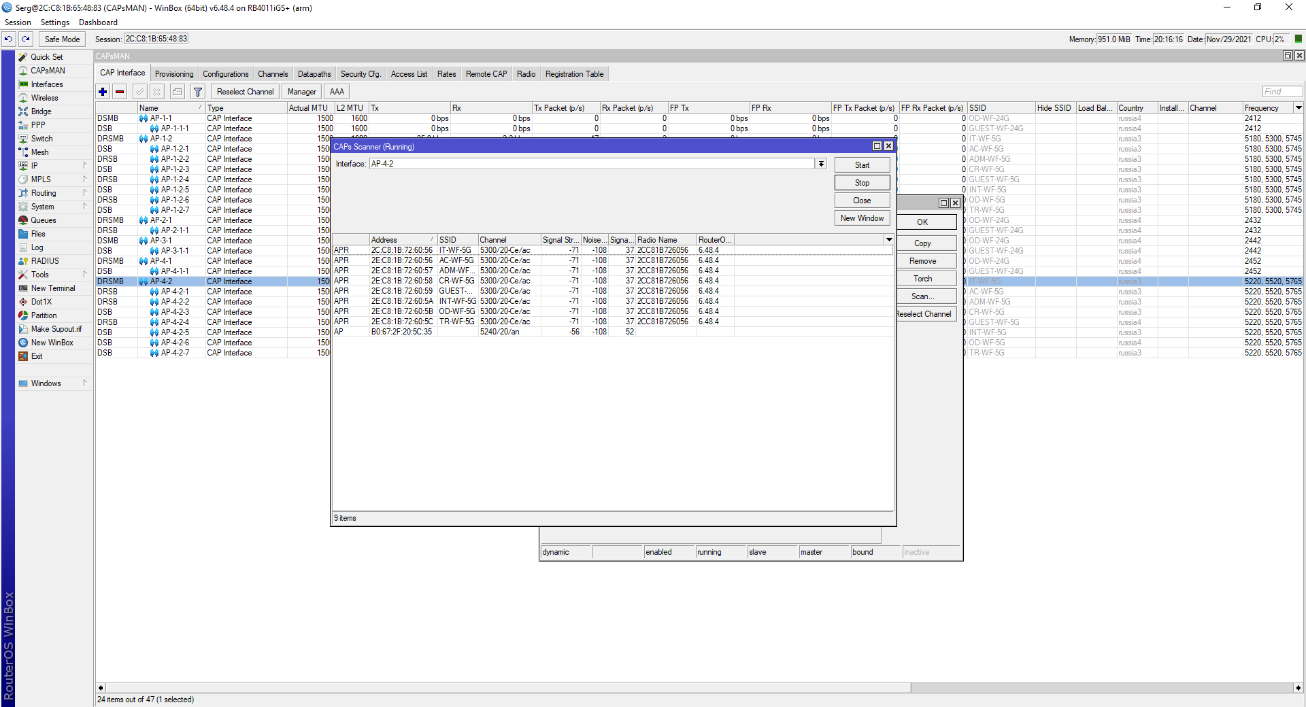Toggle Safe Mode button
This screenshot has width=1306, height=707.
click(x=62, y=39)
